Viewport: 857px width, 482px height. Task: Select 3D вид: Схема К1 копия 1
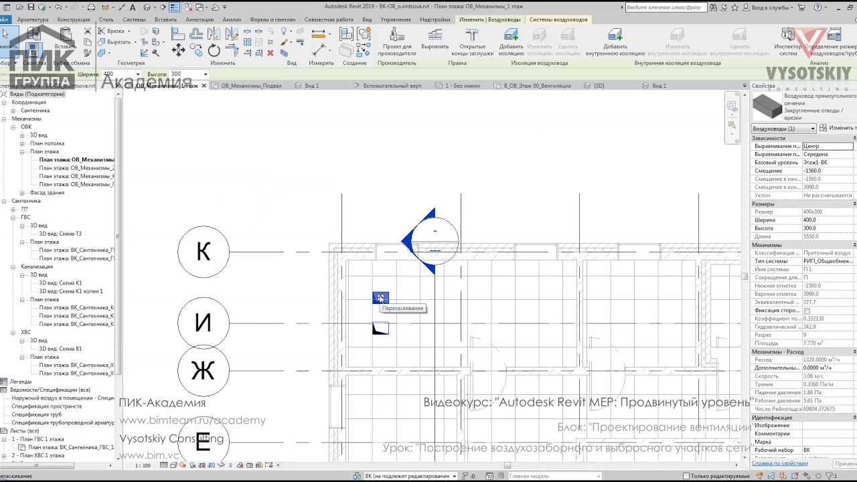click(71, 291)
